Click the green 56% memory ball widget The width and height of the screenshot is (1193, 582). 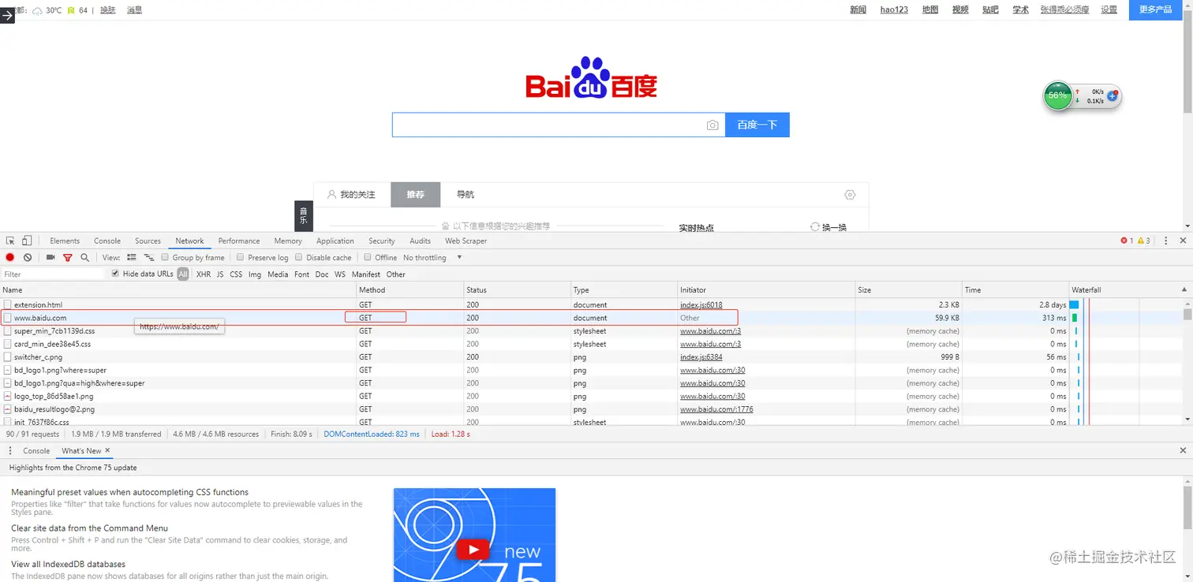tap(1057, 95)
